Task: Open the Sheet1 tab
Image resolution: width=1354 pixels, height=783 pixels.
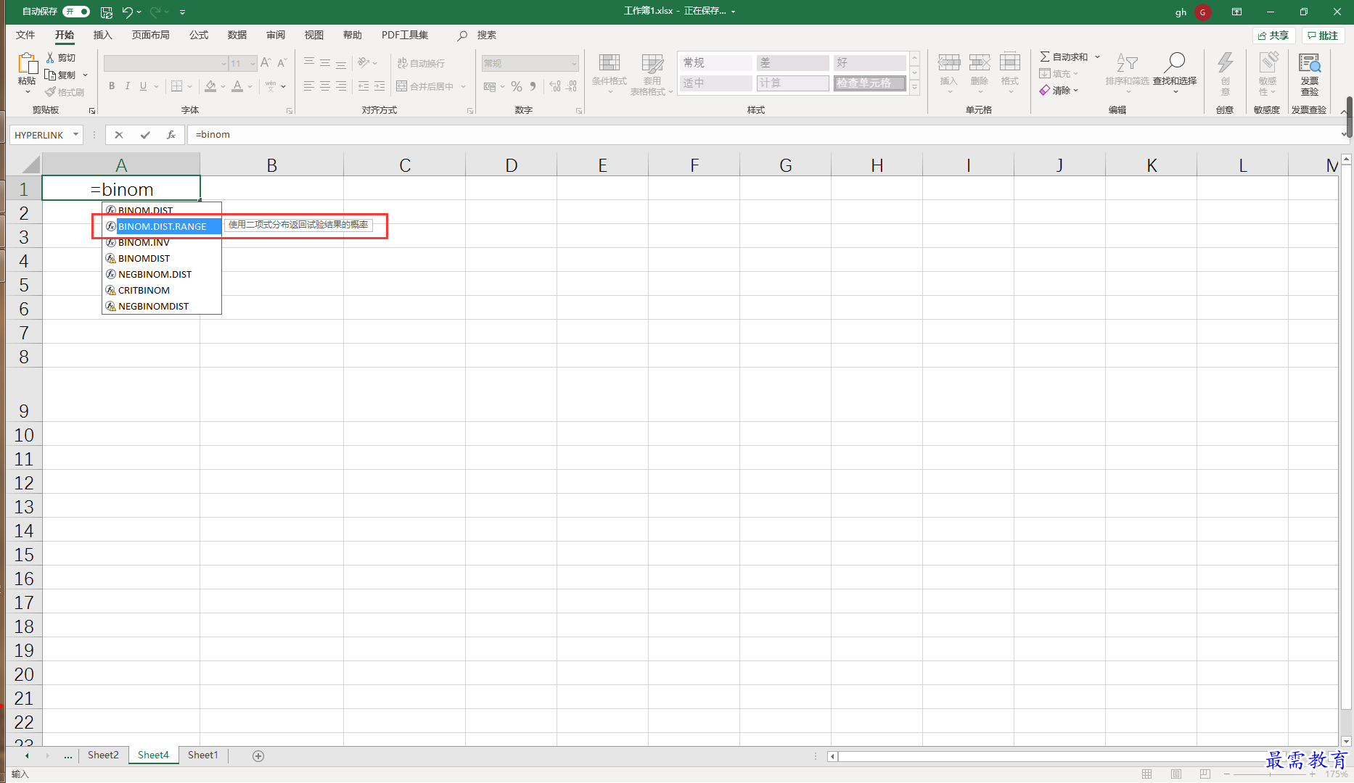Action: click(x=202, y=755)
